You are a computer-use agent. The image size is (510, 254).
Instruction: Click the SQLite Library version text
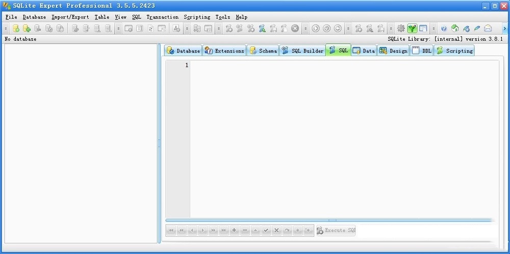(x=445, y=39)
